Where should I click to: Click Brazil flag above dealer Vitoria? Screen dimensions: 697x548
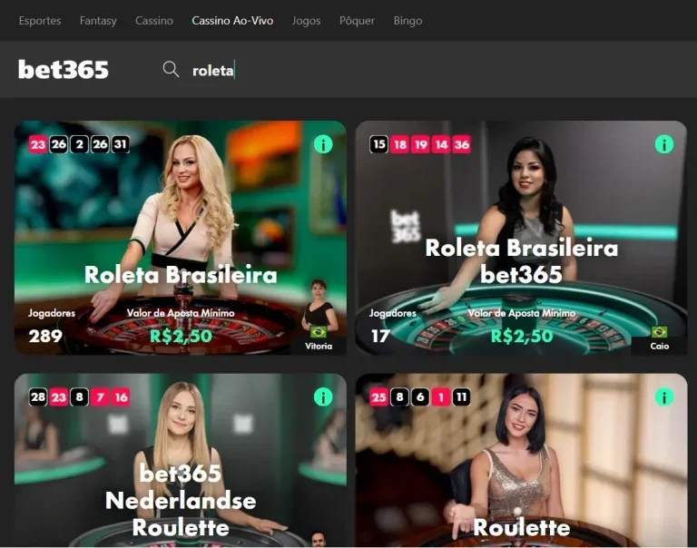coord(319,331)
